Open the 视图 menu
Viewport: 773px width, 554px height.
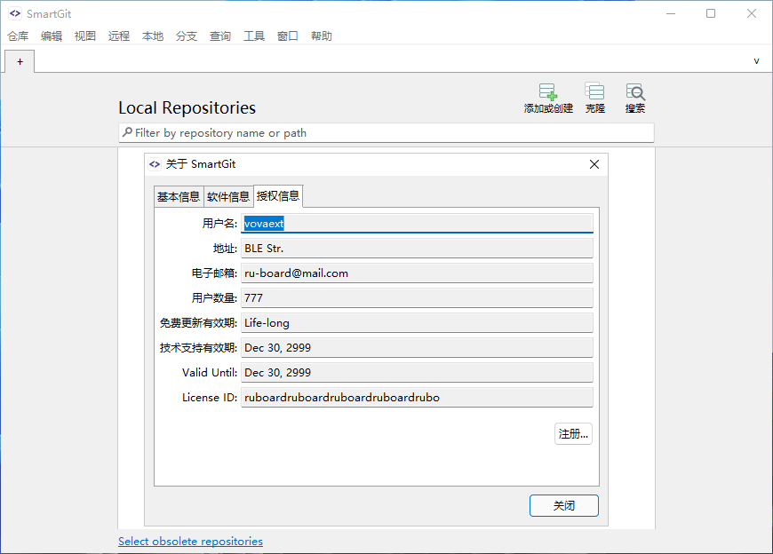85,36
